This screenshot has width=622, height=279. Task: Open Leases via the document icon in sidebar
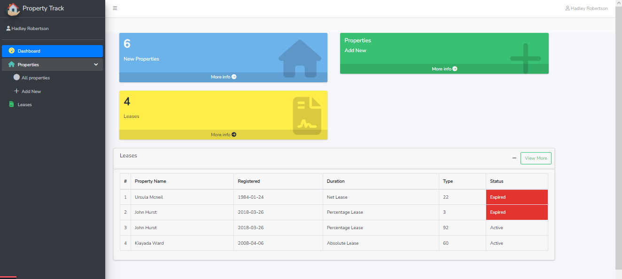tap(11, 104)
